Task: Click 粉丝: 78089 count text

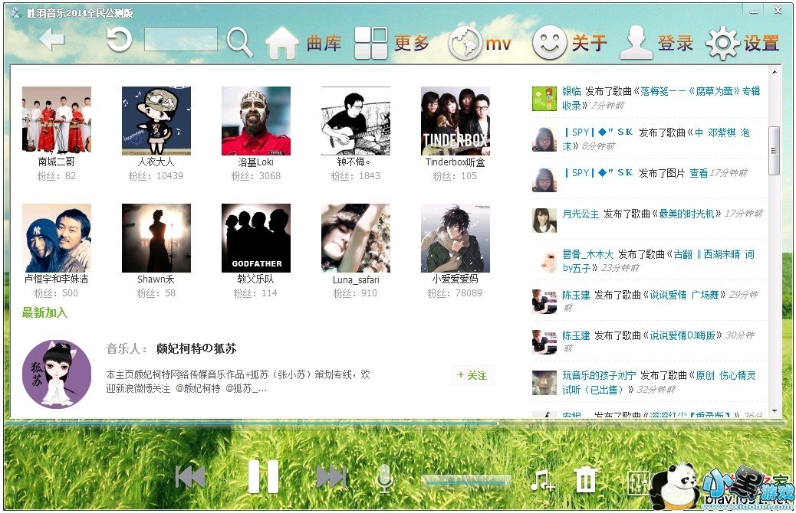Action: (x=455, y=293)
